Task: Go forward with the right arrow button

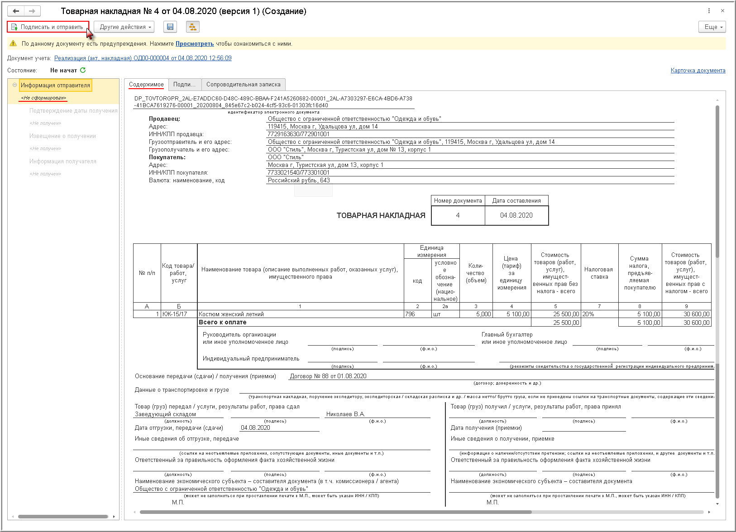Action: [x=32, y=11]
